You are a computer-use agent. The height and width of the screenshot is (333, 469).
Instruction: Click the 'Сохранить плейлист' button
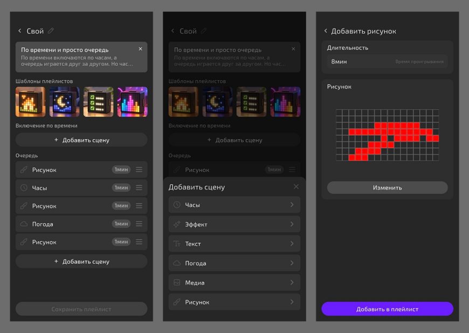click(x=81, y=309)
